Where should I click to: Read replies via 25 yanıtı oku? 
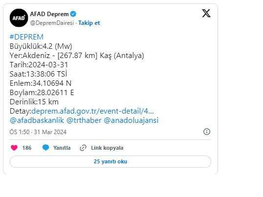(110, 161)
